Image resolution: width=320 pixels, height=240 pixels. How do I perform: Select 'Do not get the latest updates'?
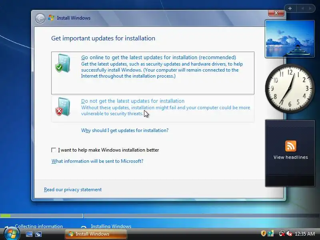(x=153, y=109)
